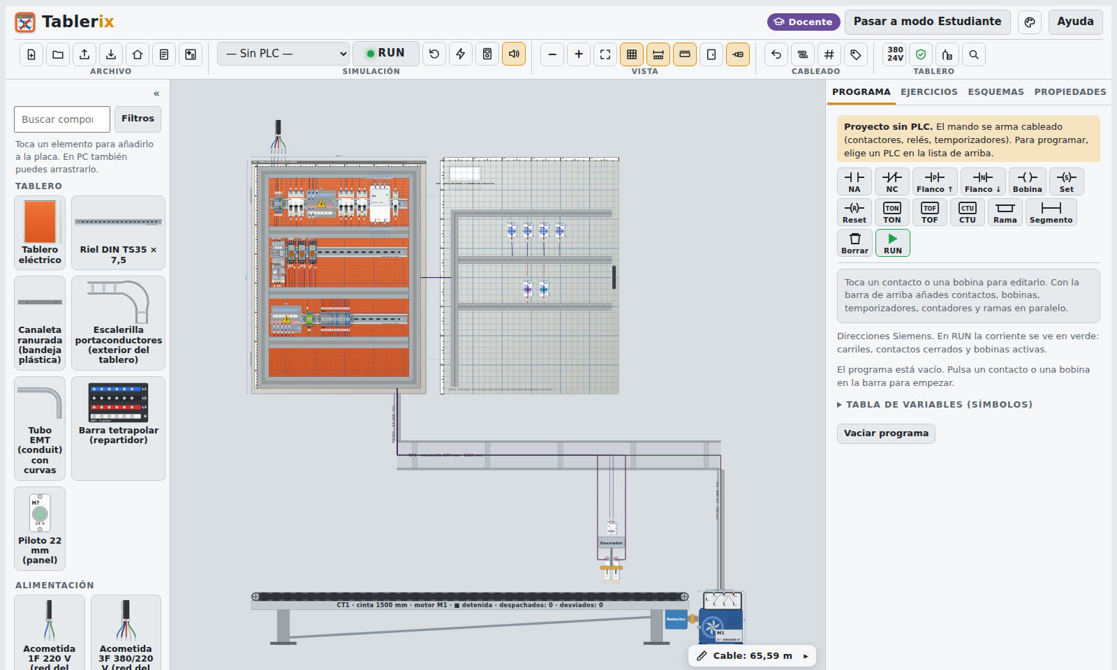Fit view with the fullscreen brackets icon
Screen dimensions: 1117x670
point(605,54)
